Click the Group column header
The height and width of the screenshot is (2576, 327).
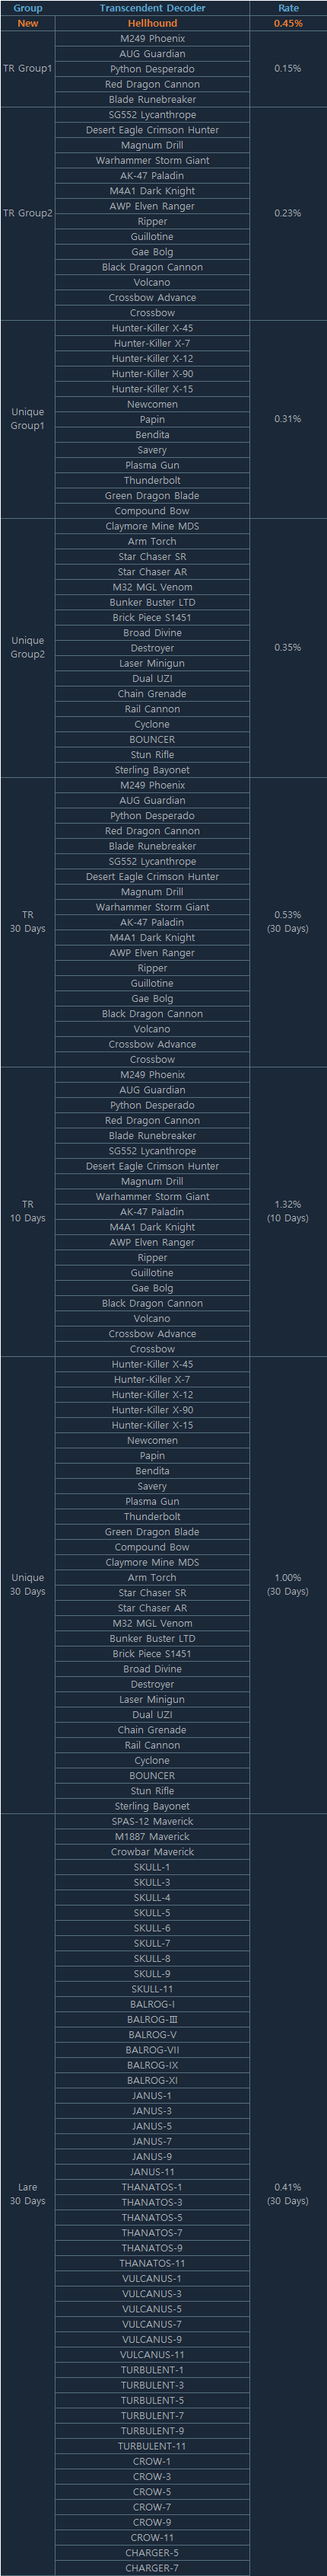pos(28,8)
